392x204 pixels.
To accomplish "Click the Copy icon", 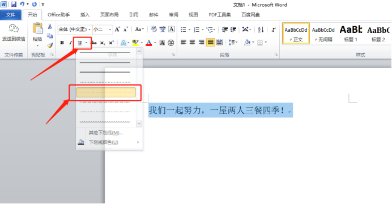I will point(50,36).
